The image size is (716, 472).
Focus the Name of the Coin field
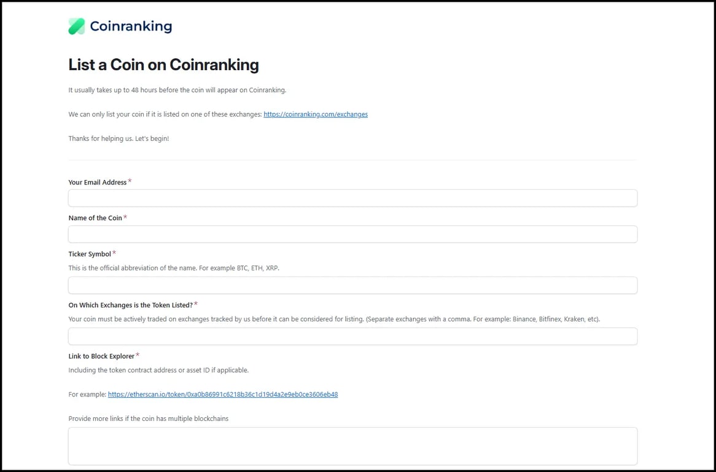[352, 234]
